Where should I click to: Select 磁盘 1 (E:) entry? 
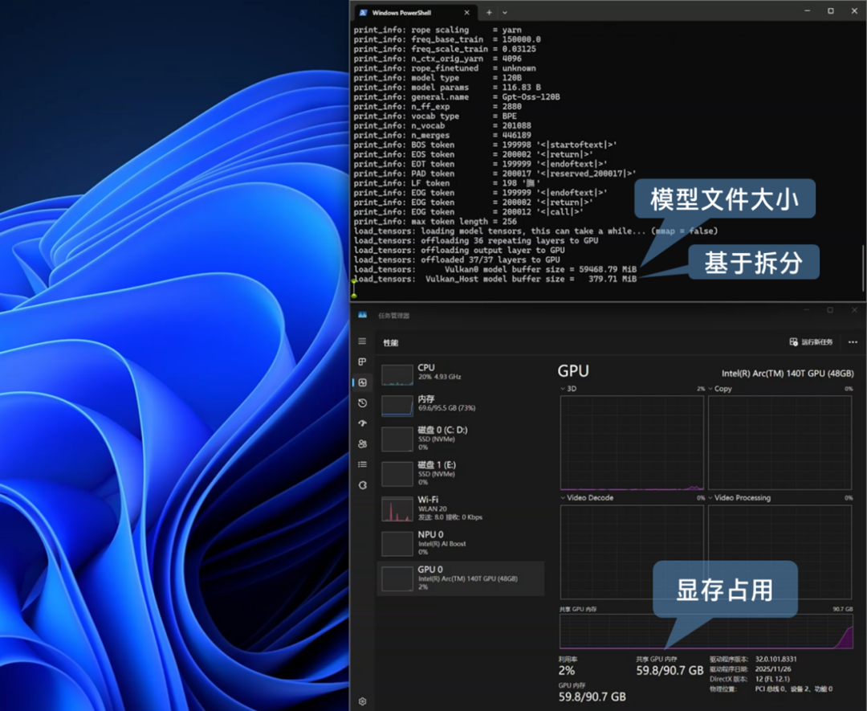click(x=461, y=473)
